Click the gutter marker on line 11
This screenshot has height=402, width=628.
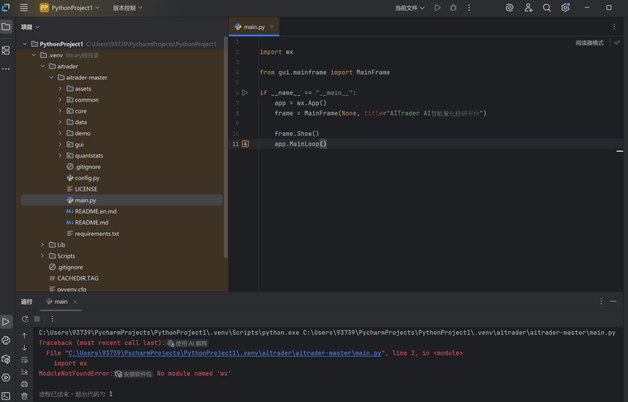(245, 144)
